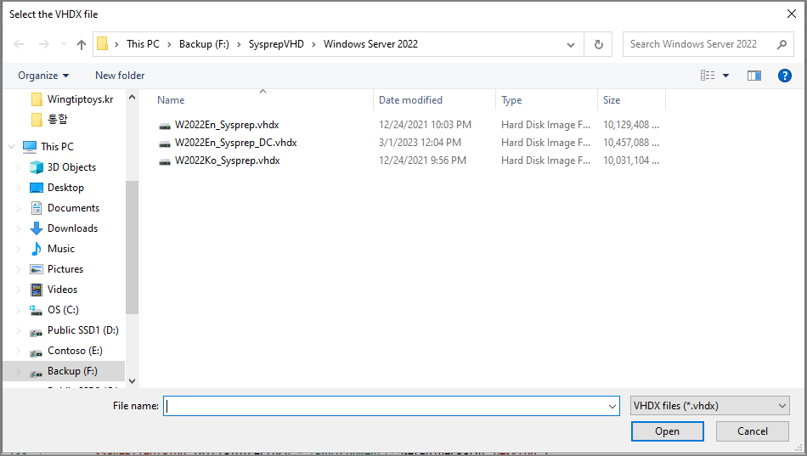
Task: Go up one folder level
Action: click(x=82, y=44)
